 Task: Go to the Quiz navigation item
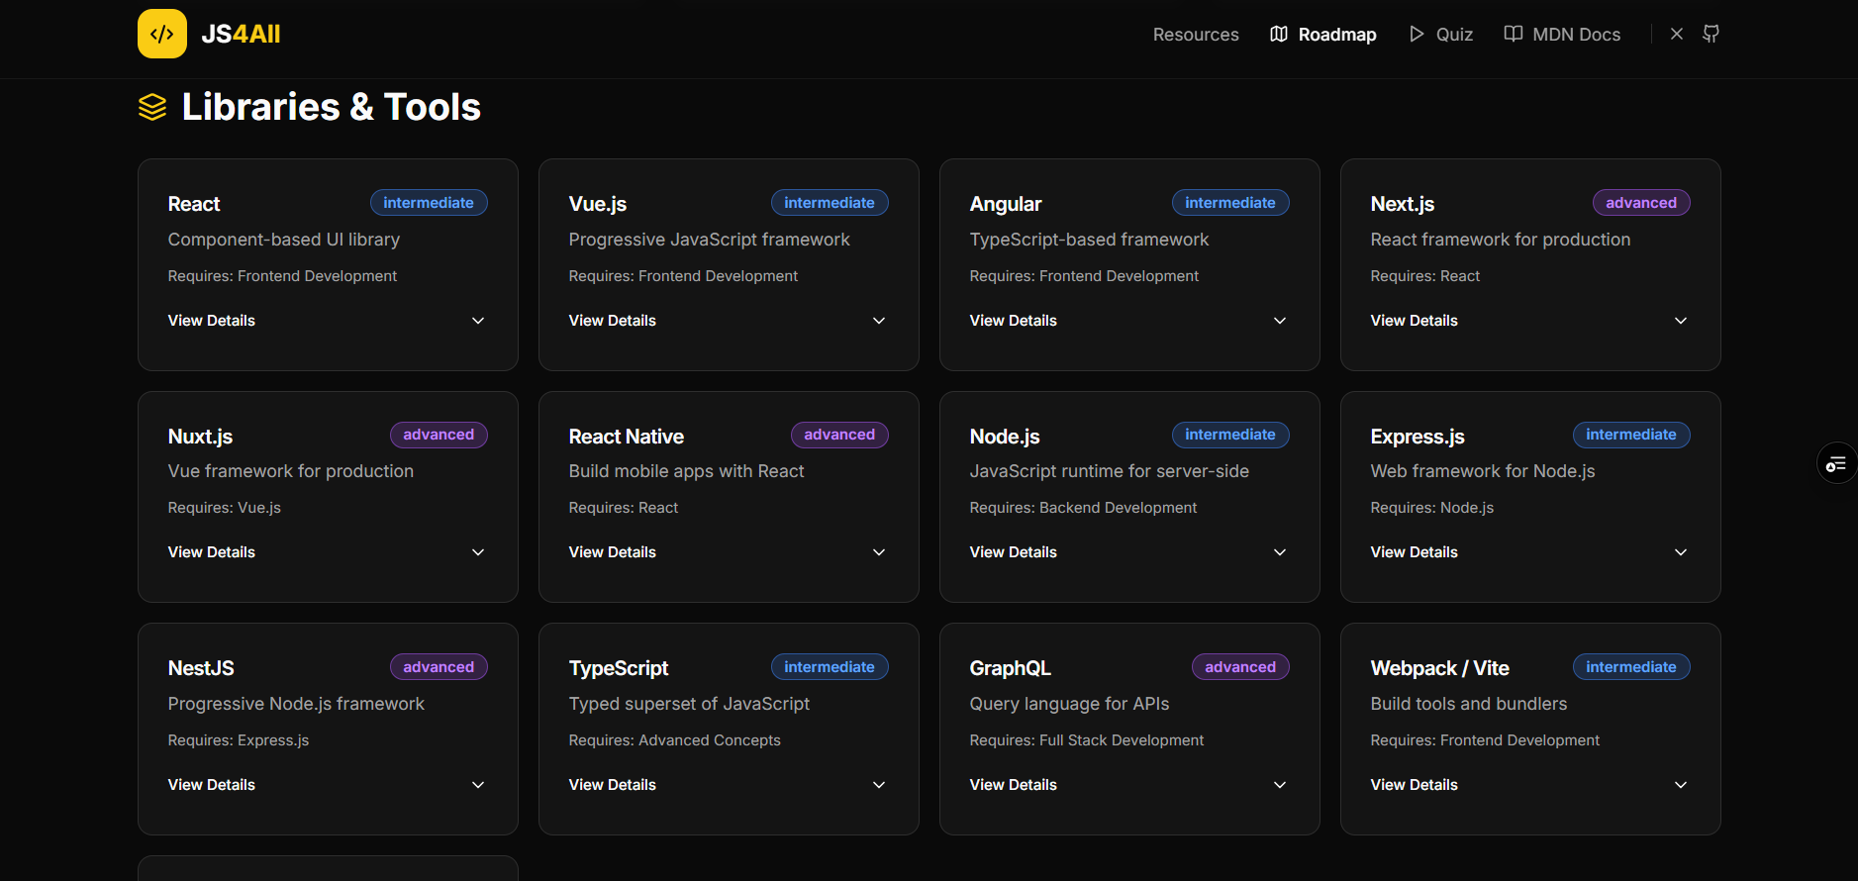click(x=1454, y=35)
